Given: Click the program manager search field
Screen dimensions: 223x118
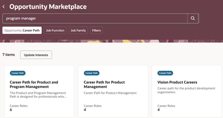Looking at the screenshot, I should [x=95, y=18].
